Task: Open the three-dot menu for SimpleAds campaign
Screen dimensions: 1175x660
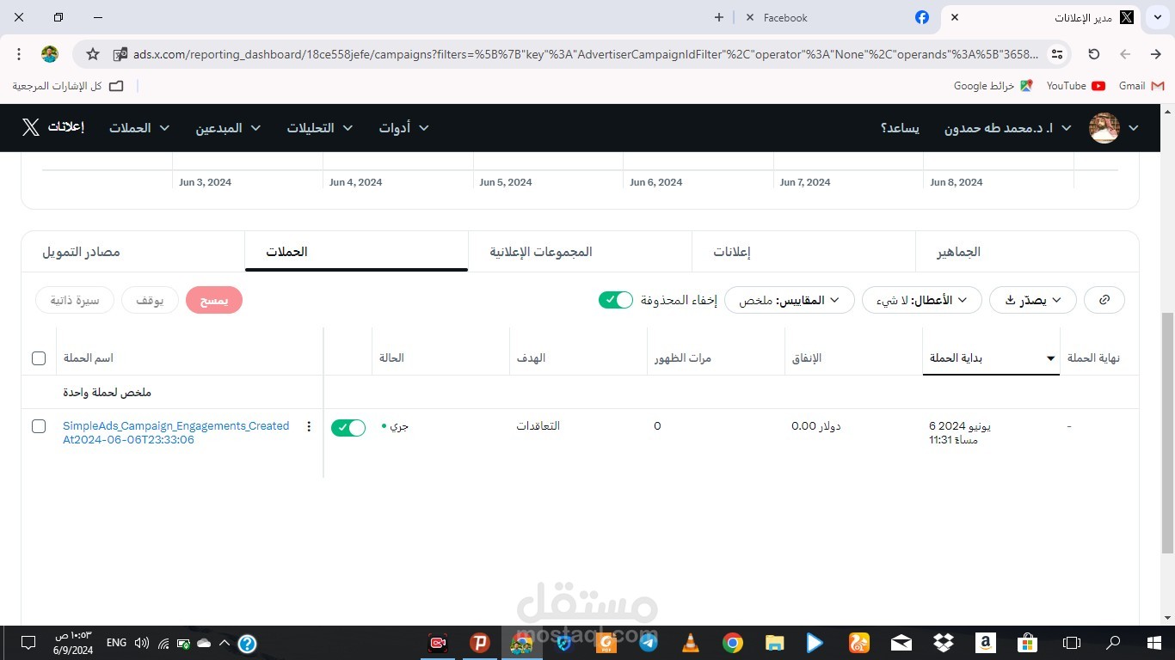Action: point(309,426)
